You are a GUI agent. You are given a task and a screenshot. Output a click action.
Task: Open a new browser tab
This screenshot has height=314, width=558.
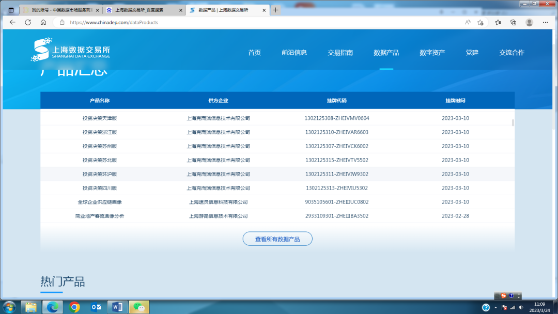[x=275, y=10]
